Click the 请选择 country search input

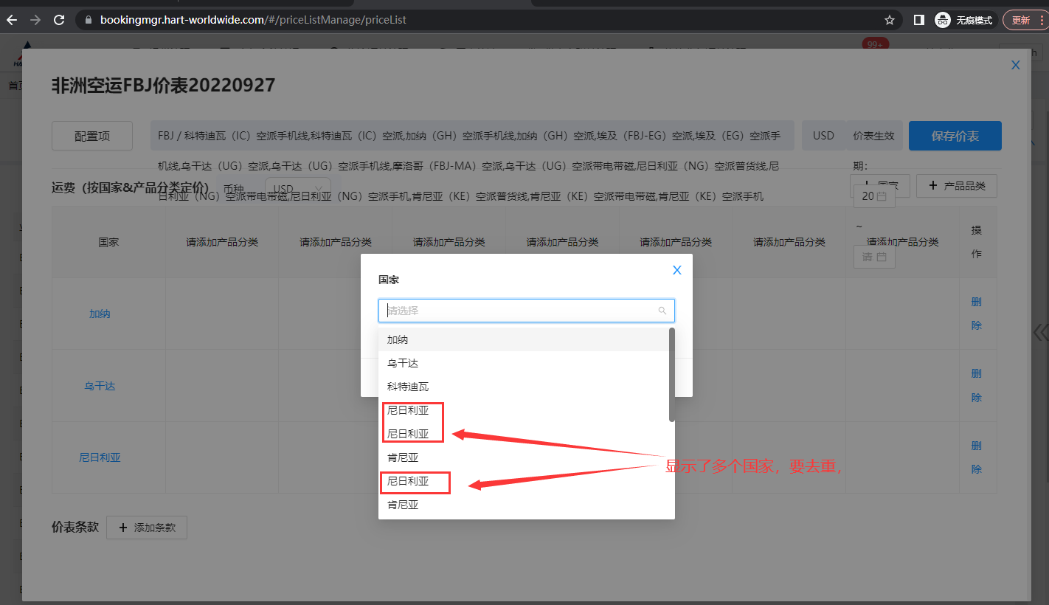(x=520, y=311)
